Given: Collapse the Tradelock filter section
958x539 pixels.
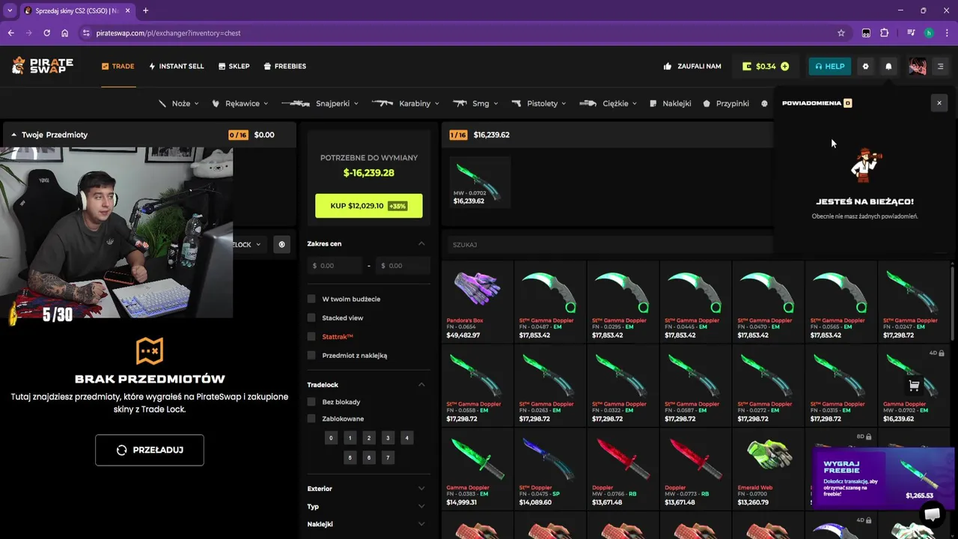Looking at the screenshot, I should (421, 385).
